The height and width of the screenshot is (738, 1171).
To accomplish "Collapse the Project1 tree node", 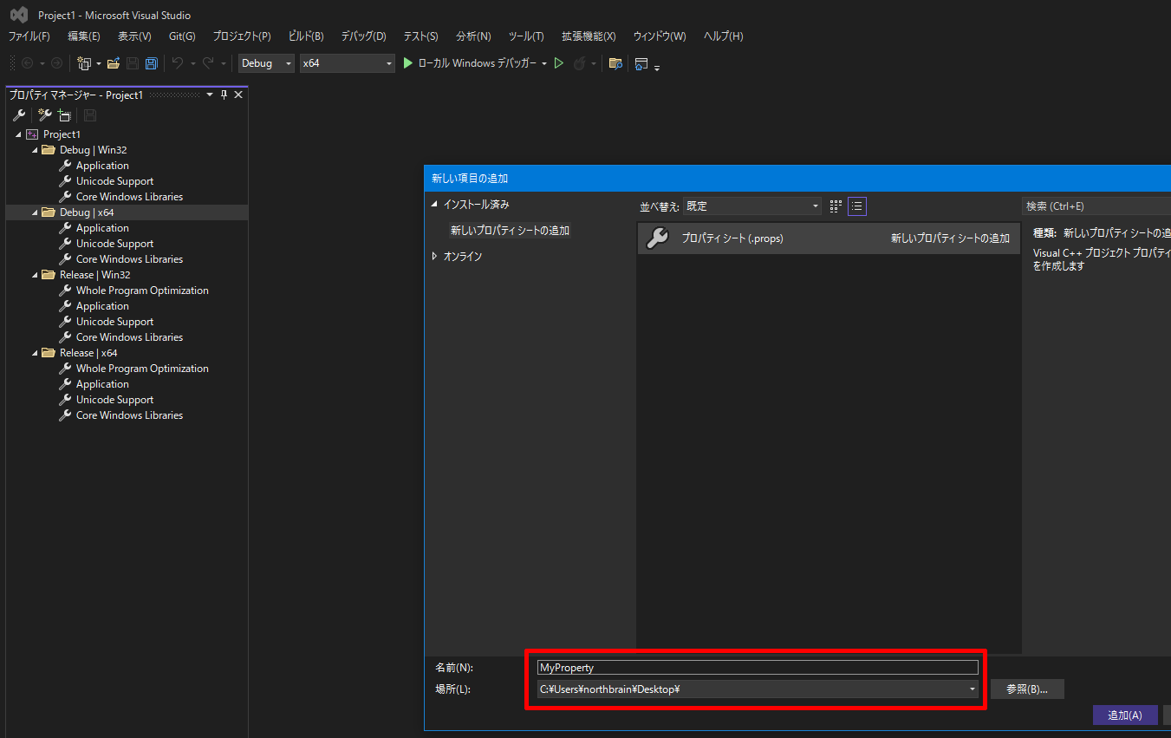I will tap(18, 134).
